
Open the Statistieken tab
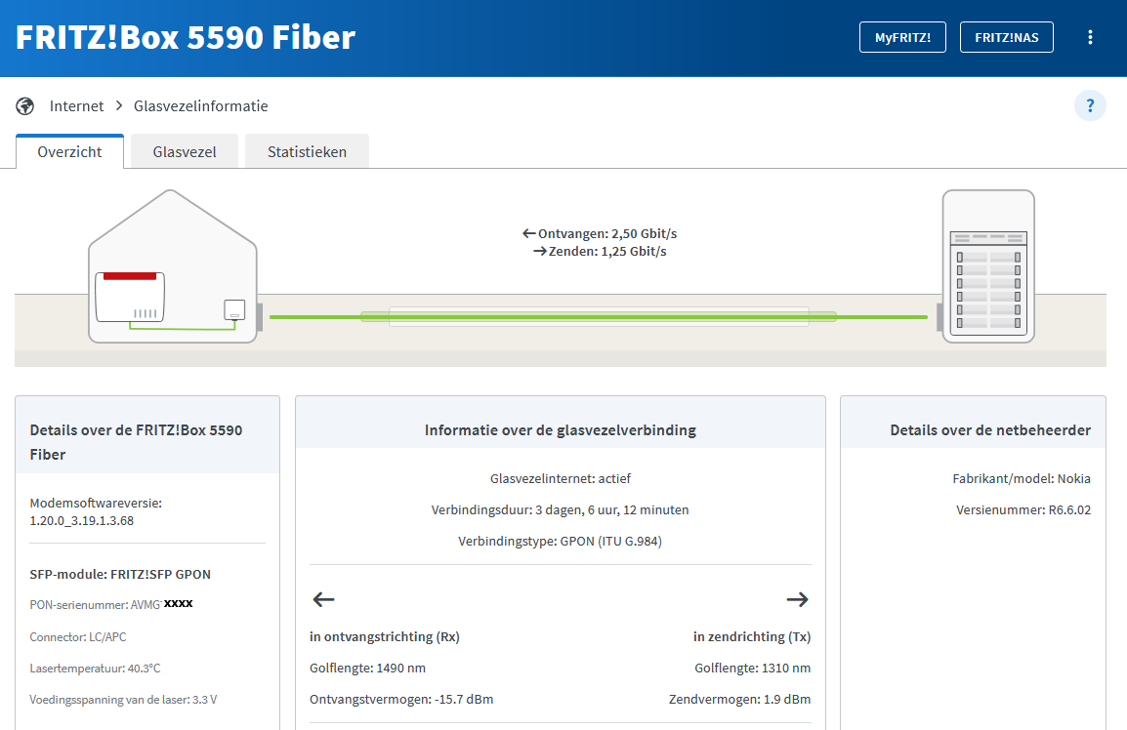click(307, 151)
